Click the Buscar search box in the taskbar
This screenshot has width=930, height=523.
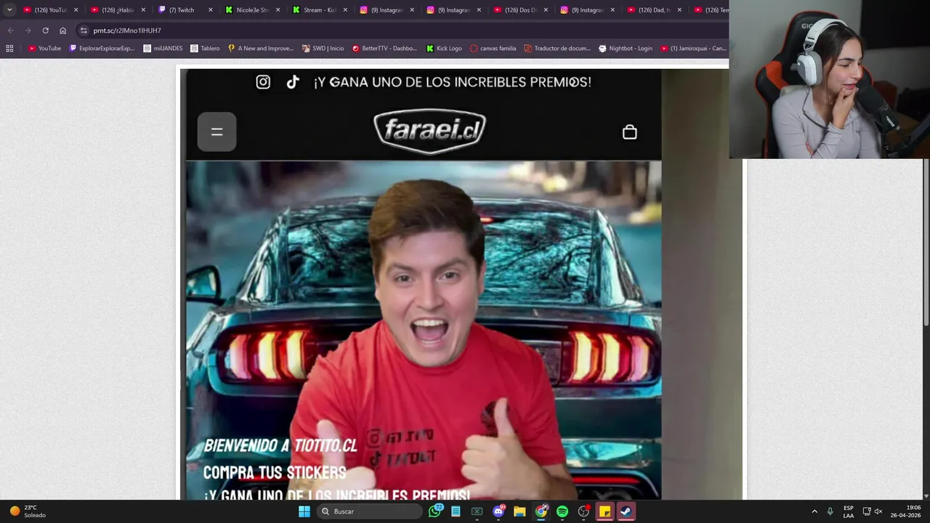(x=370, y=511)
